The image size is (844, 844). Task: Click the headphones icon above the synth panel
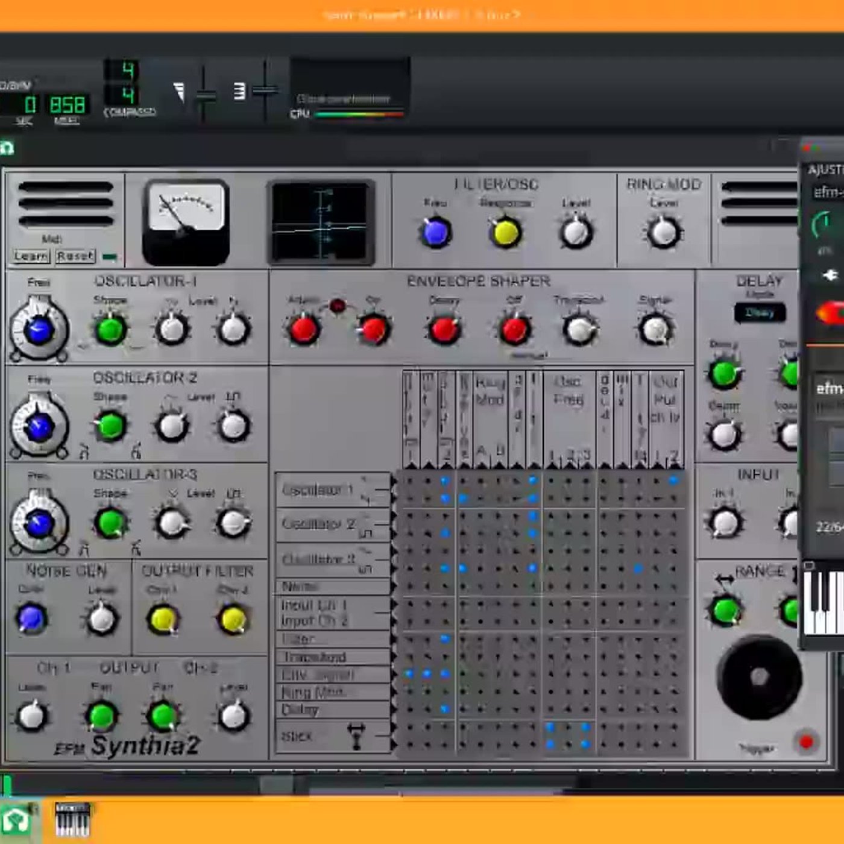(7, 148)
